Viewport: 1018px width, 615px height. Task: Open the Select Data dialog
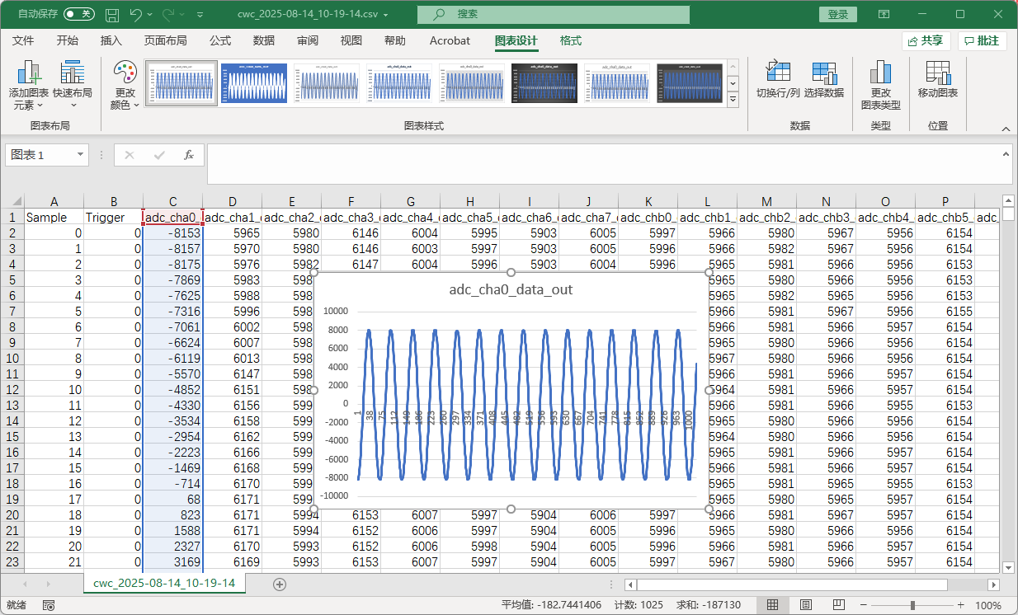coord(823,74)
